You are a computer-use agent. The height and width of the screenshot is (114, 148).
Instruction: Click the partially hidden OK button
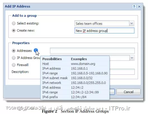tap(112, 92)
